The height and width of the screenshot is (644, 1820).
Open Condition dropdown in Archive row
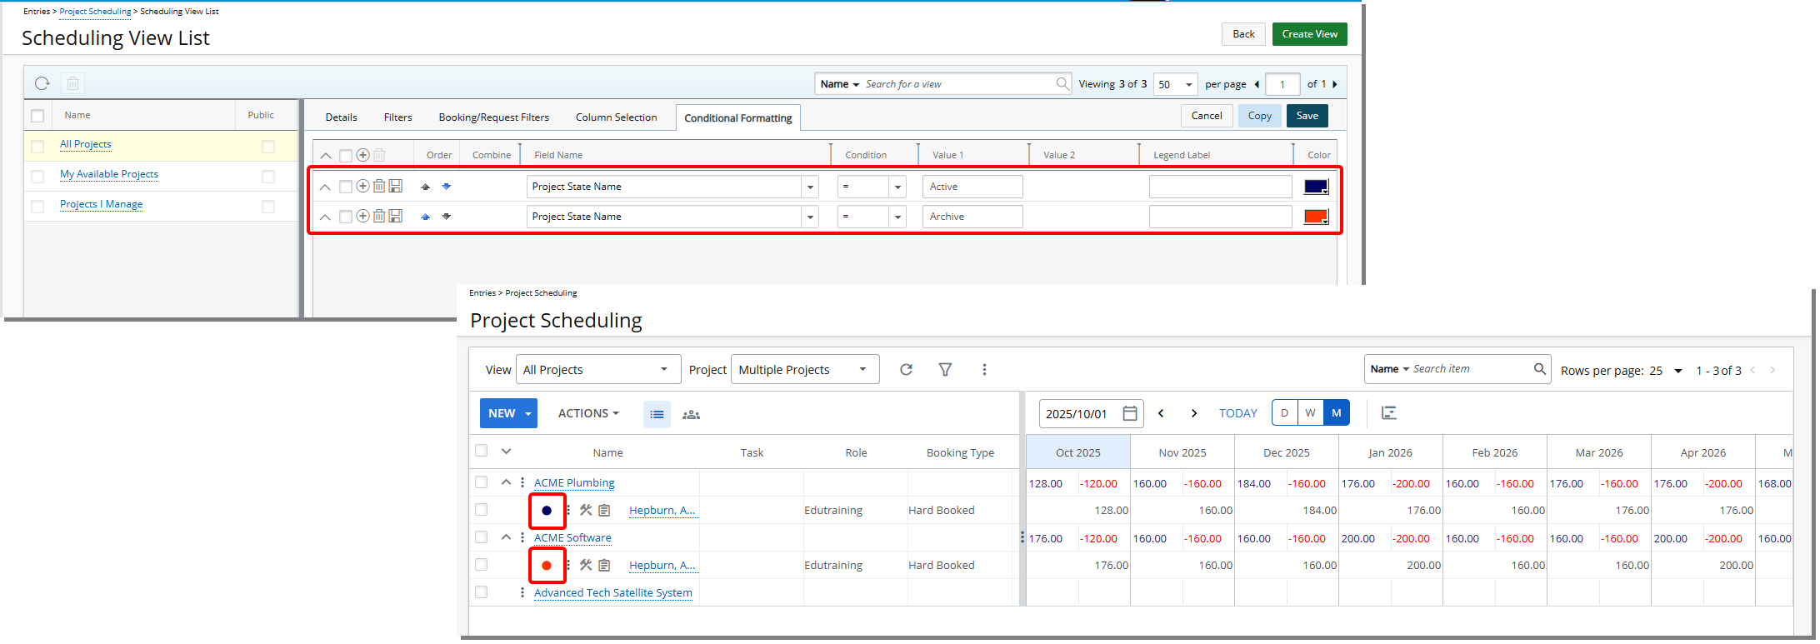point(897,217)
